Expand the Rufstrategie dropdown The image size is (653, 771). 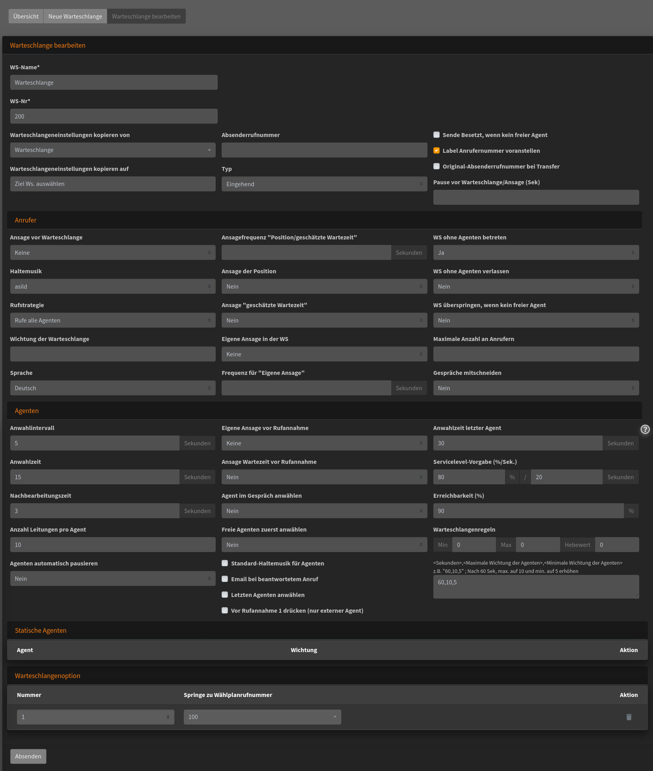tap(113, 320)
